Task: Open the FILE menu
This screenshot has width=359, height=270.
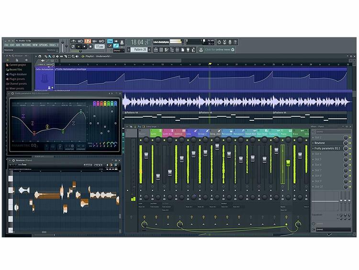Action: click(6, 45)
